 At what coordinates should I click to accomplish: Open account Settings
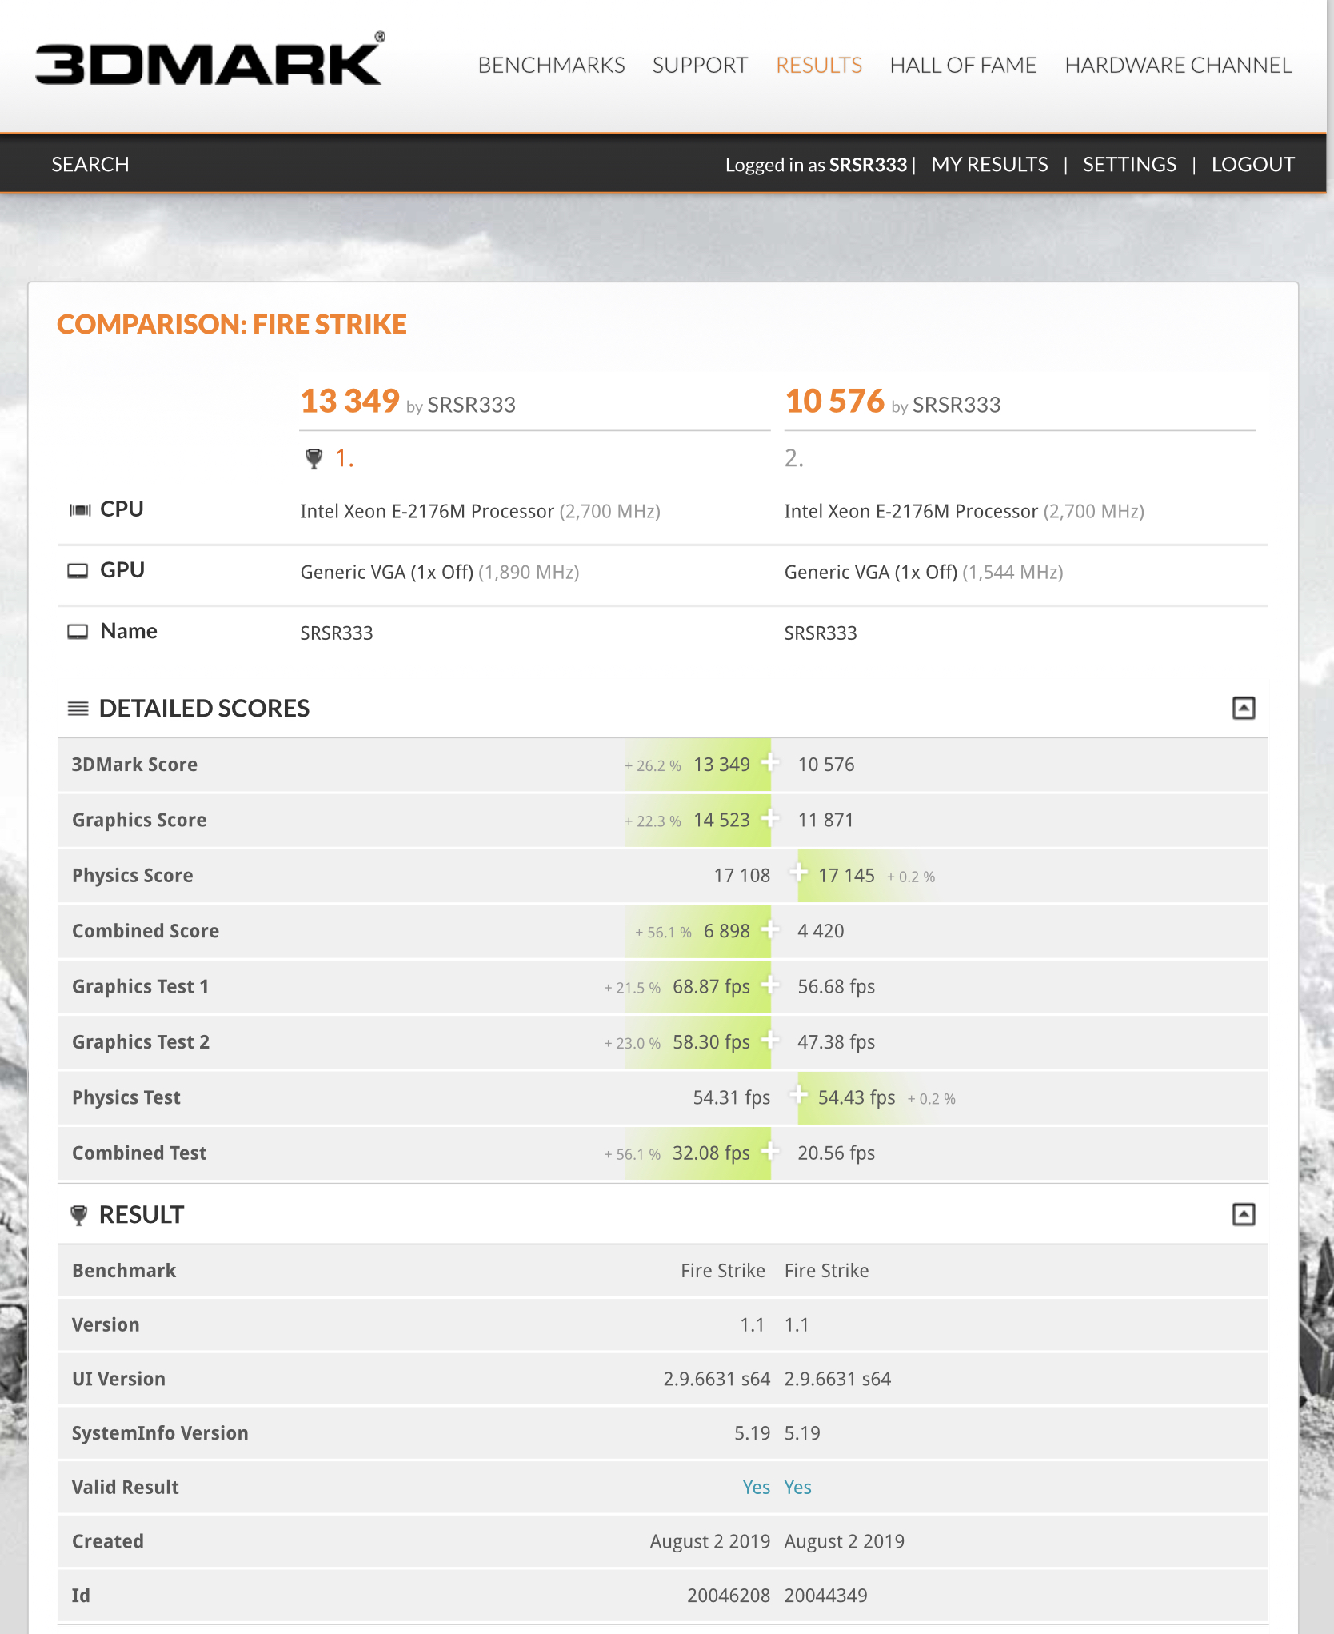pyautogui.click(x=1129, y=164)
